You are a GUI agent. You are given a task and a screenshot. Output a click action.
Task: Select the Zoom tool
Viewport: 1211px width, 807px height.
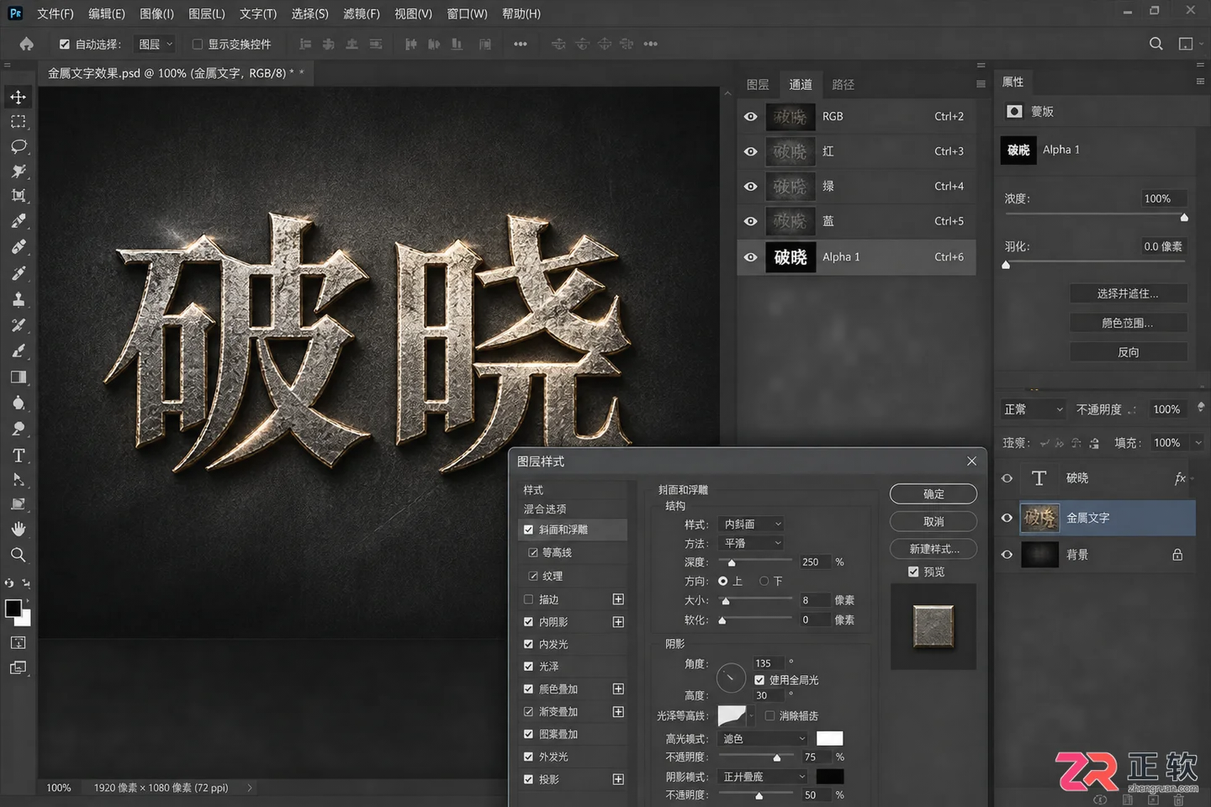(18, 555)
